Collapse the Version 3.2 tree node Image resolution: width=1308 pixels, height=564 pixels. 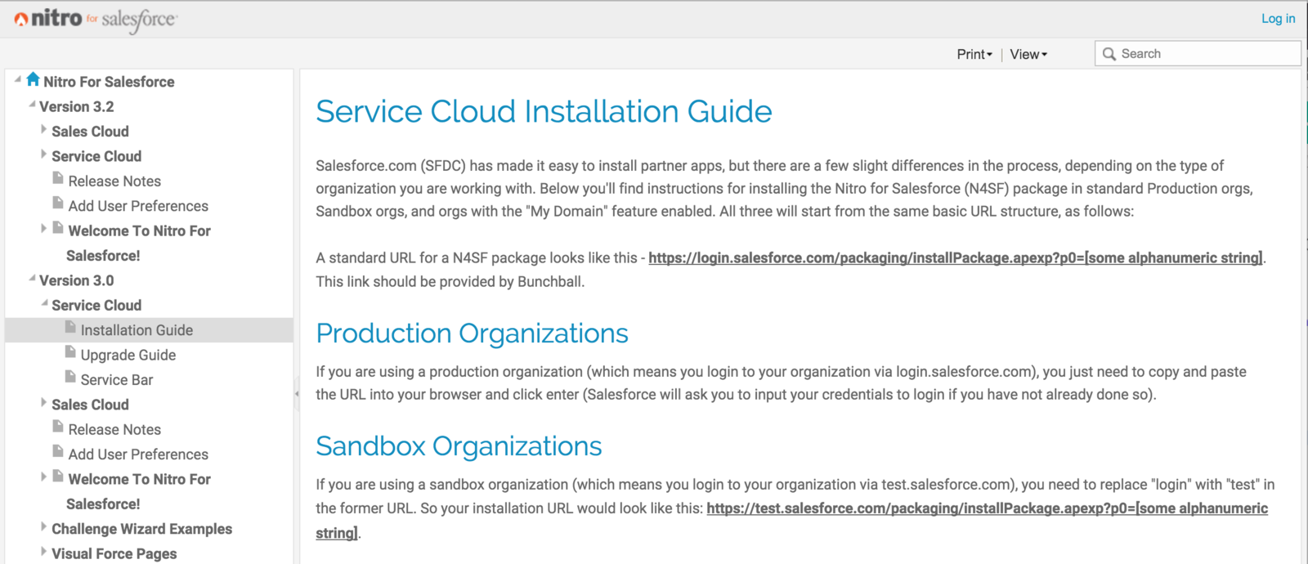(32, 104)
